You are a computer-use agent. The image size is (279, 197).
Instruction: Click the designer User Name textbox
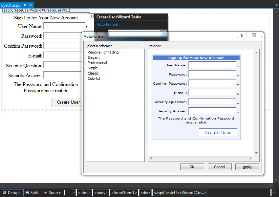[64, 26]
